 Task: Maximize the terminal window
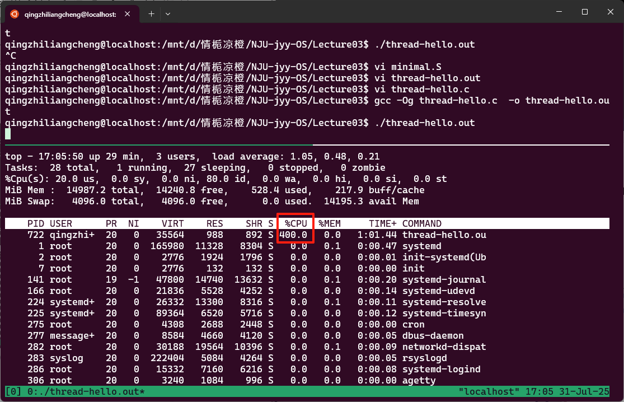(x=584, y=12)
